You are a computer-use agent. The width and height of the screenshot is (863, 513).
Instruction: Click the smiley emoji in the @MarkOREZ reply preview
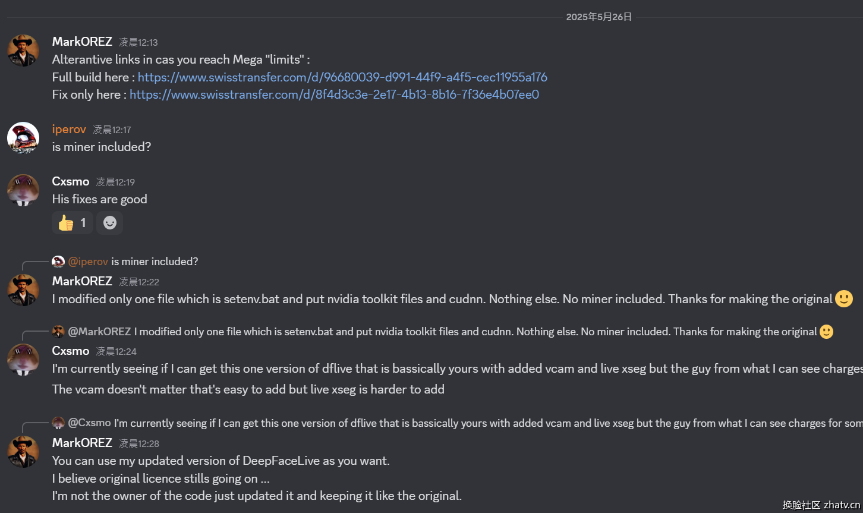[x=826, y=332]
